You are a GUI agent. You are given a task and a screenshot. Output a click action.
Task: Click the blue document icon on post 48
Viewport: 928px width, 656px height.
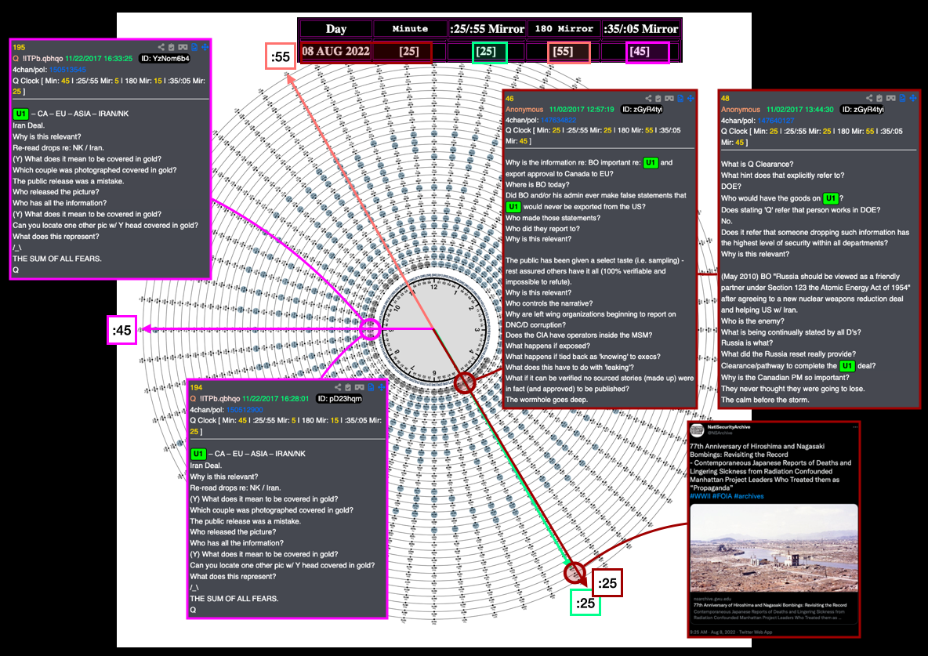pos(902,98)
